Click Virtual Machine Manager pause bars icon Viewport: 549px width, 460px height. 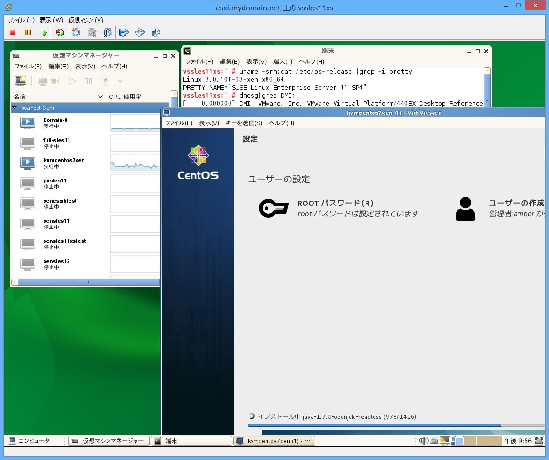(88, 81)
